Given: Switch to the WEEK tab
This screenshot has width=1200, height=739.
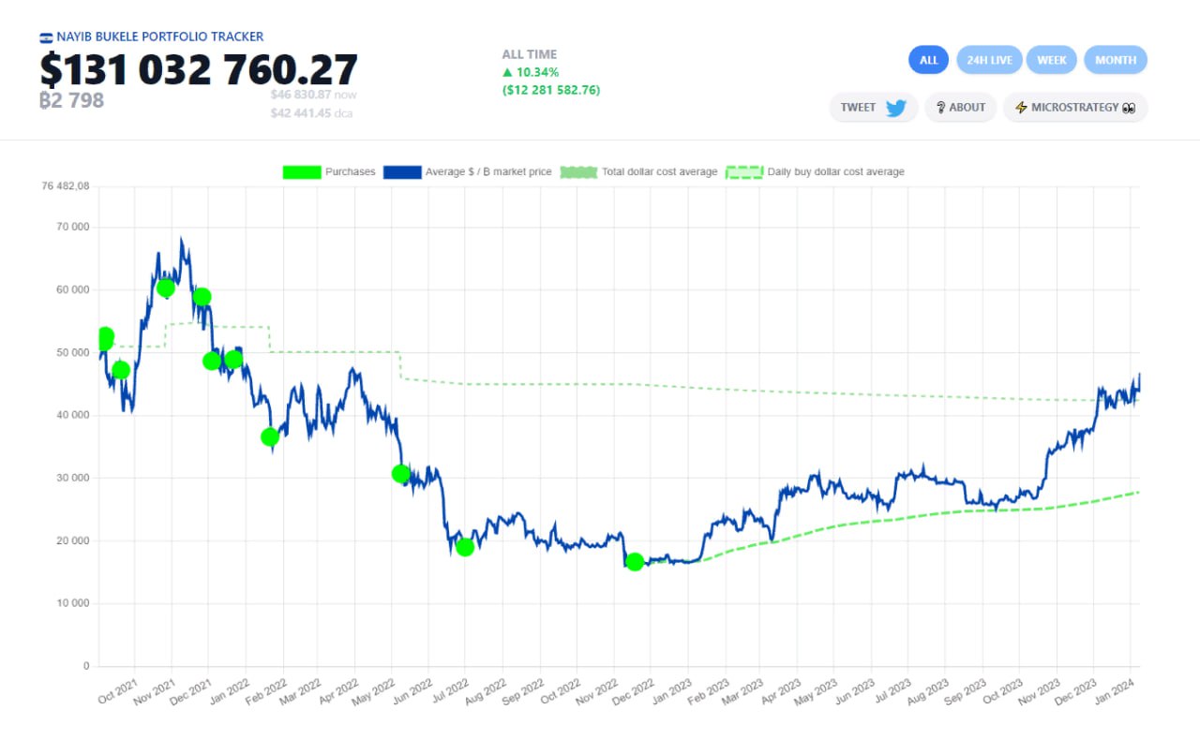Looking at the screenshot, I should [1052, 60].
